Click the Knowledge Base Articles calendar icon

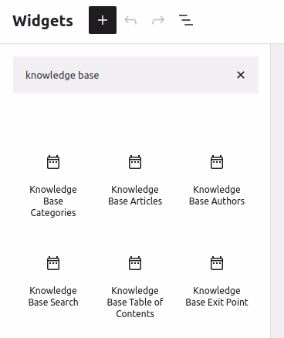pyautogui.click(x=135, y=162)
